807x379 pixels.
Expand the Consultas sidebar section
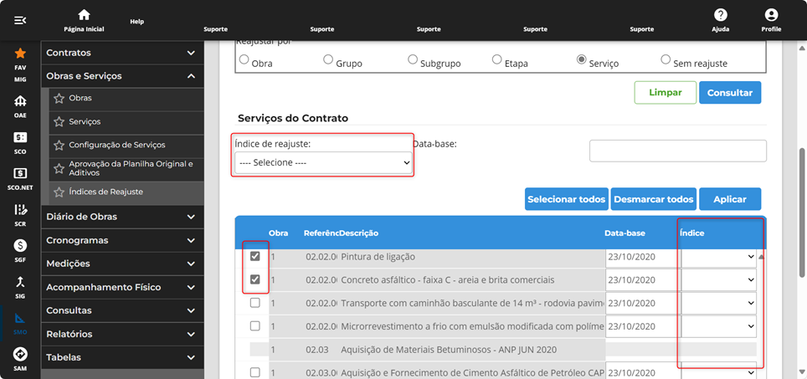pyautogui.click(x=122, y=310)
